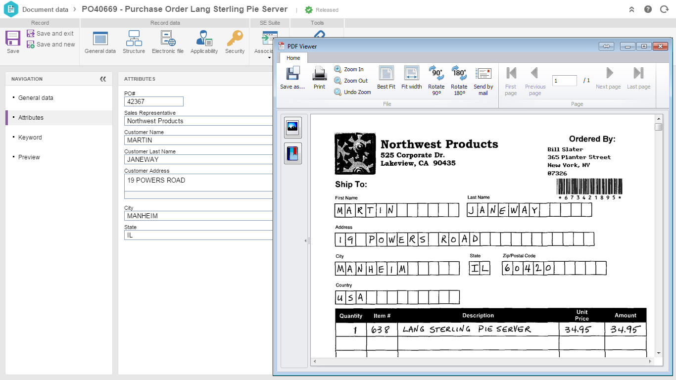Open the help question mark icon
This screenshot has width=676, height=380.
[x=648, y=9]
